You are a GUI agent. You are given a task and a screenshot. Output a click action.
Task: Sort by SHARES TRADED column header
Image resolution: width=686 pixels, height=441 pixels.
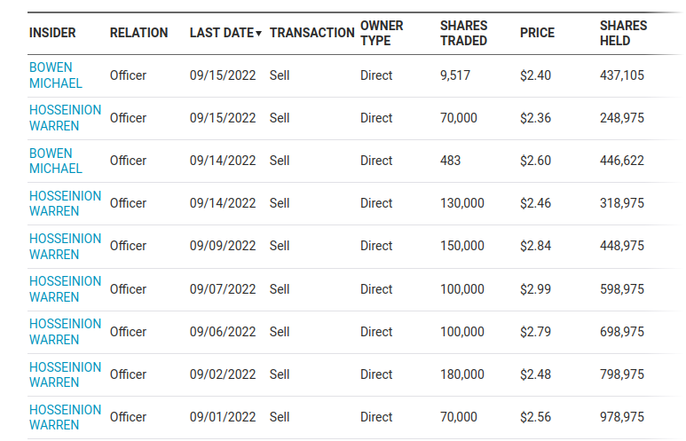[464, 33]
